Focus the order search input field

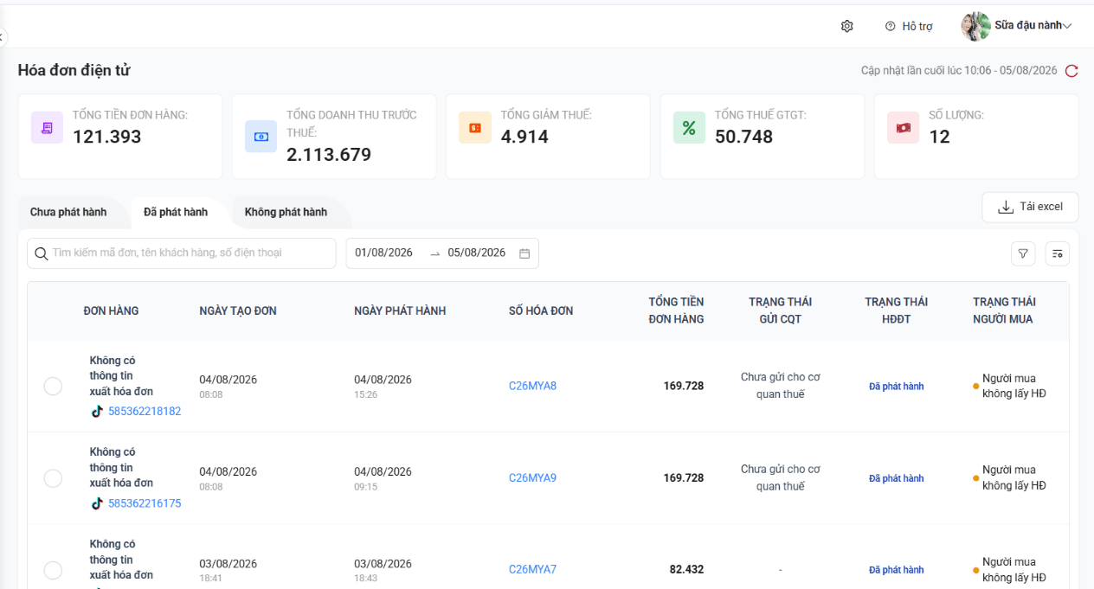point(181,253)
